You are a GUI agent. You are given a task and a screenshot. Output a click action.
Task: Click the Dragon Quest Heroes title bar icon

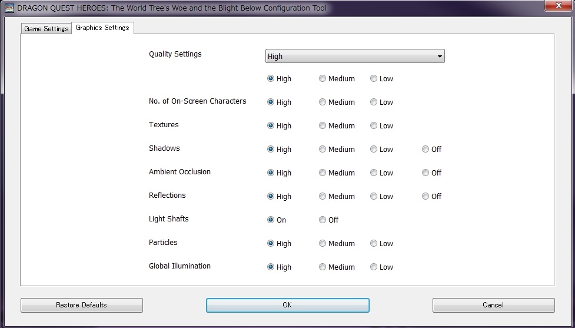(9, 8)
